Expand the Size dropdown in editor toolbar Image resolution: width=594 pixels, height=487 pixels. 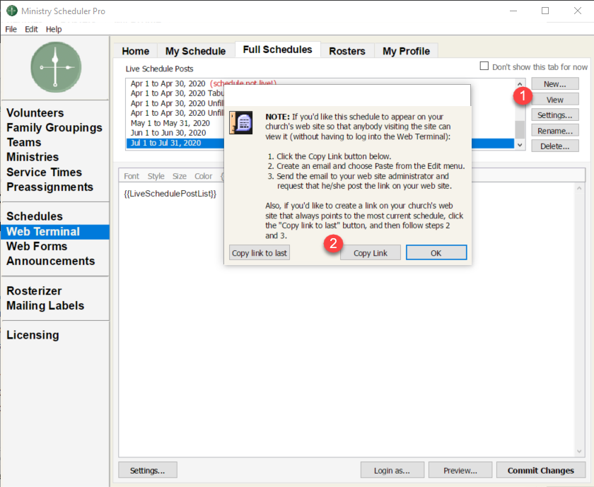(x=180, y=176)
